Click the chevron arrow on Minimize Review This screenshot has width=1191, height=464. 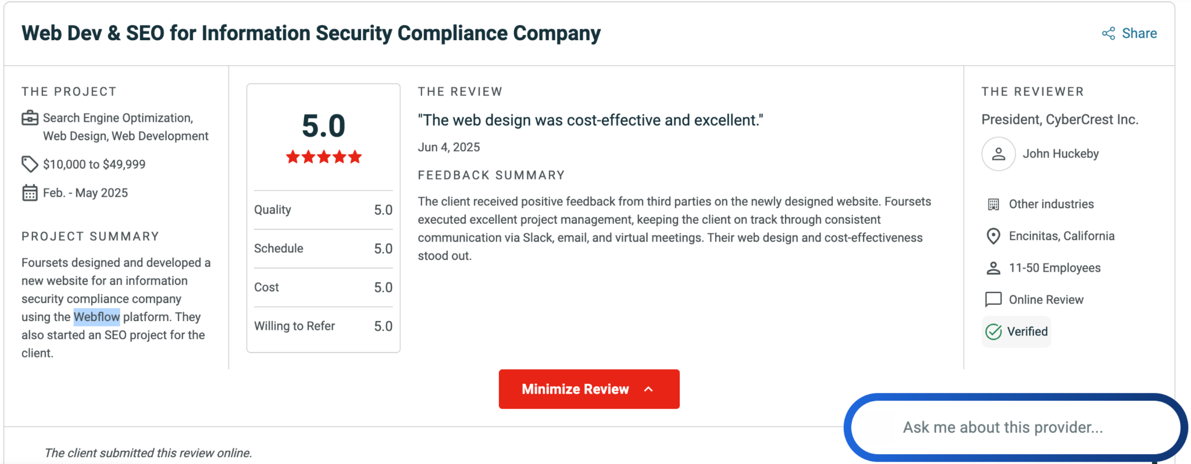tap(649, 389)
